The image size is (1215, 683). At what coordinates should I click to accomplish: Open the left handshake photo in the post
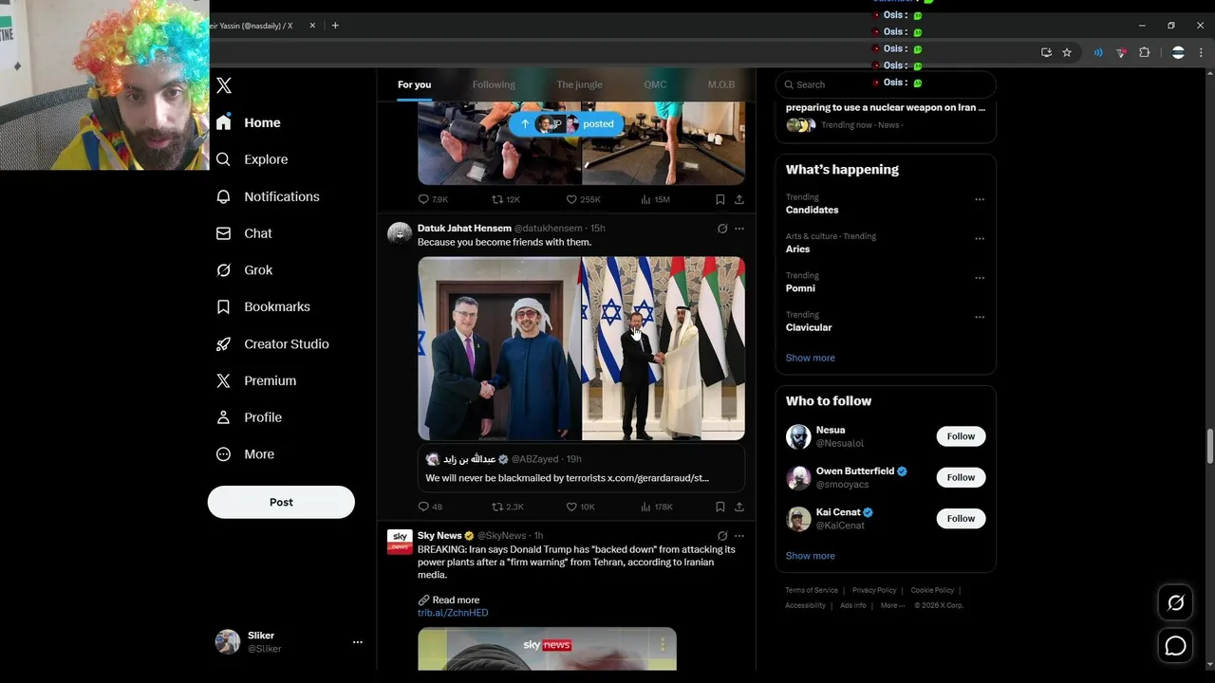499,348
